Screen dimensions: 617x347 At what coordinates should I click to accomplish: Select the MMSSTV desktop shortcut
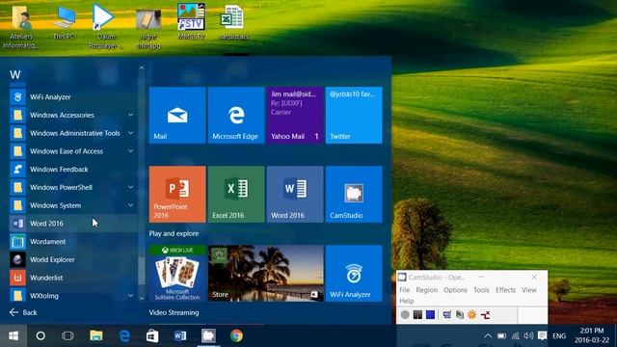pyautogui.click(x=191, y=21)
